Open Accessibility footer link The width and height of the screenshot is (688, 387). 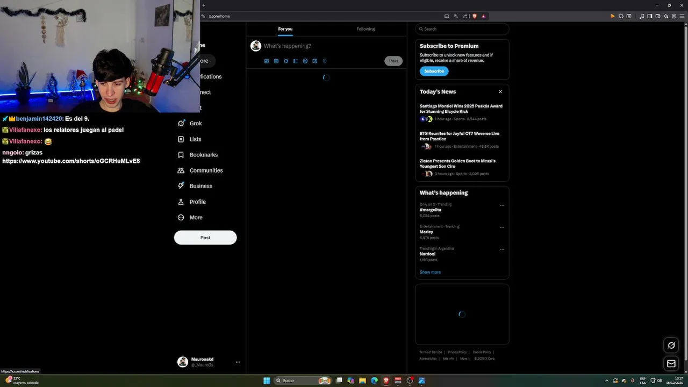428,359
